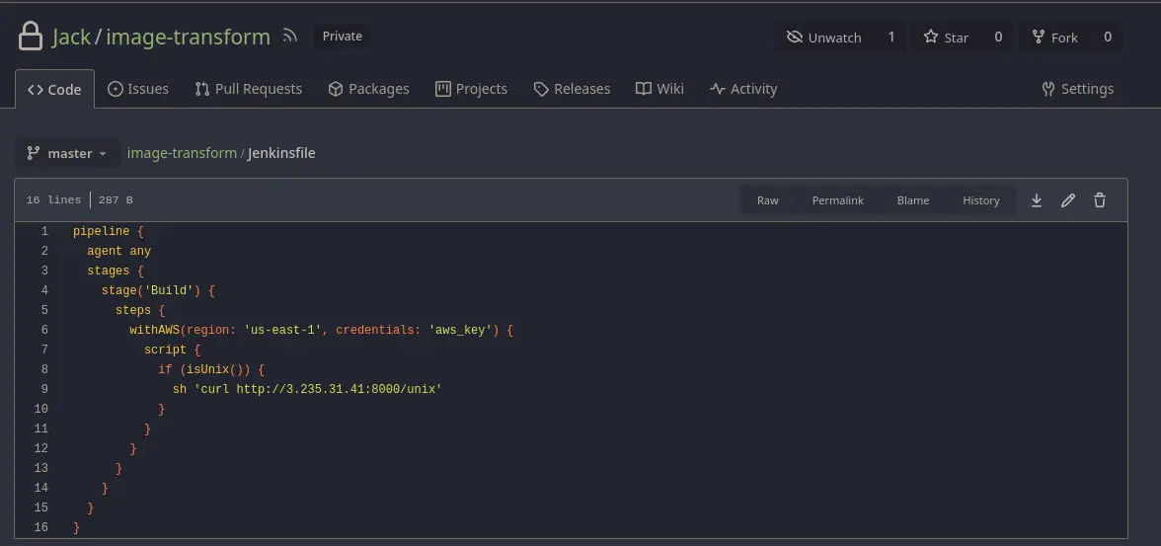The height and width of the screenshot is (546, 1161).
Task: Click the '287 B' file size text
Action: (116, 200)
